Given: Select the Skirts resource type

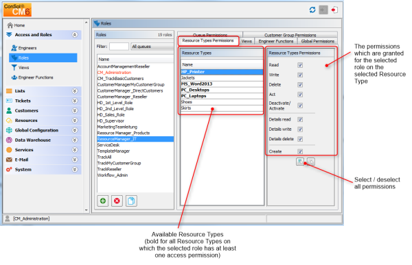Looking at the screenshot, I should coord(222,108).
